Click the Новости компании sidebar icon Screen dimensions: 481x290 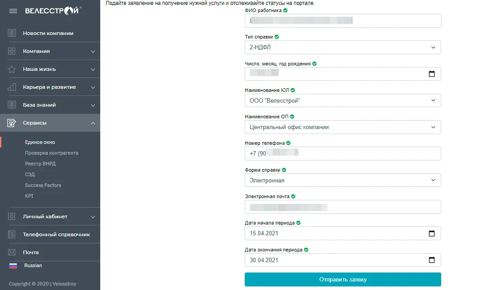12,33
